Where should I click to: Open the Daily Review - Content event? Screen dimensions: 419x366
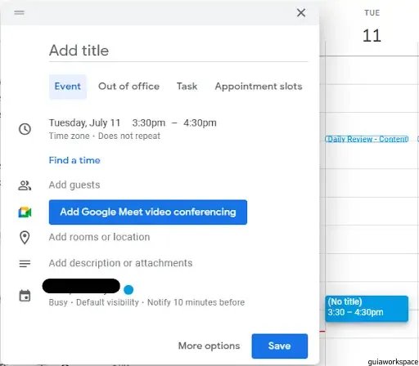[367, 139]
